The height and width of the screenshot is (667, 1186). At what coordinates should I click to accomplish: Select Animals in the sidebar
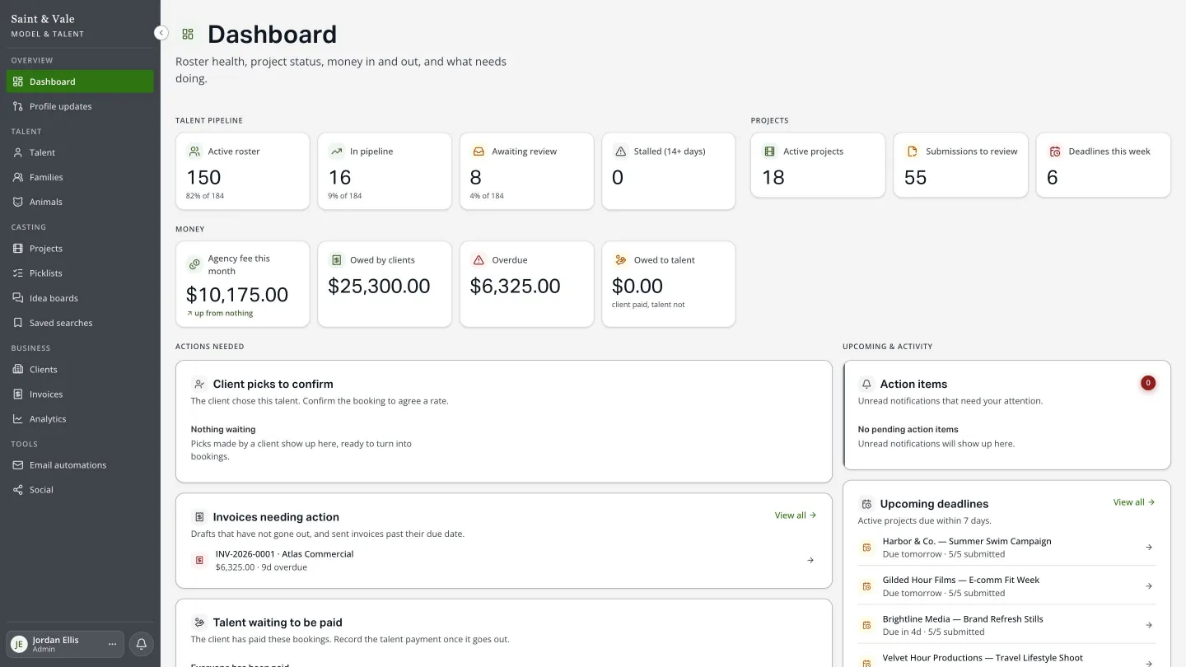coord(80,202)
